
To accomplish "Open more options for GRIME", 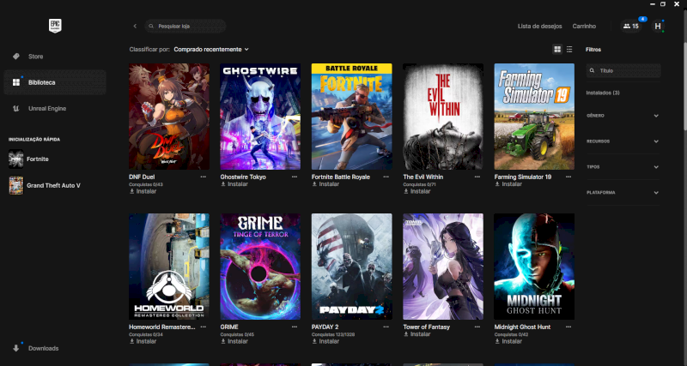I will click(x=295, y=327).
